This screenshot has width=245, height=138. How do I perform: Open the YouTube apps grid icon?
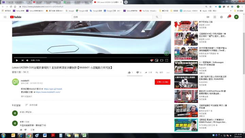coord(215,17)
